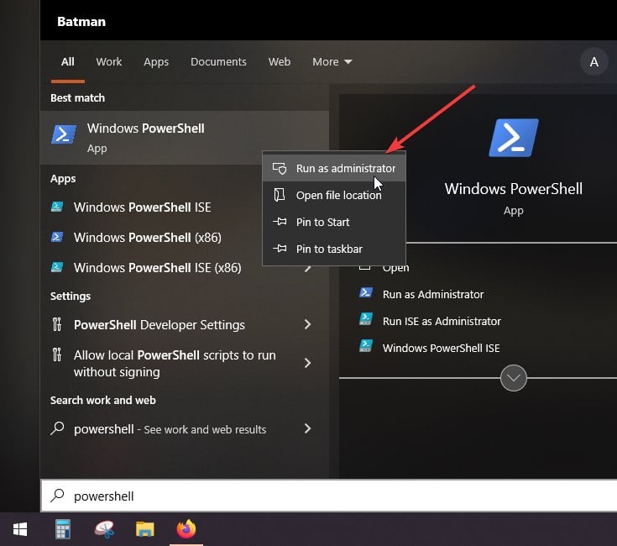
Task: Expand arrow for powershell web results
Action: pyautogui.click(x=308, y=428)
